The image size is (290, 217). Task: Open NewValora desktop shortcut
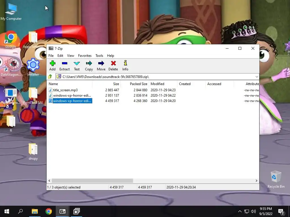[x=11, y=96]
